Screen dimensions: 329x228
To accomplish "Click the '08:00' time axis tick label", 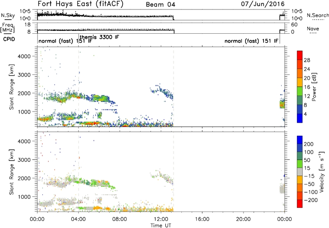I will (119, 219).
